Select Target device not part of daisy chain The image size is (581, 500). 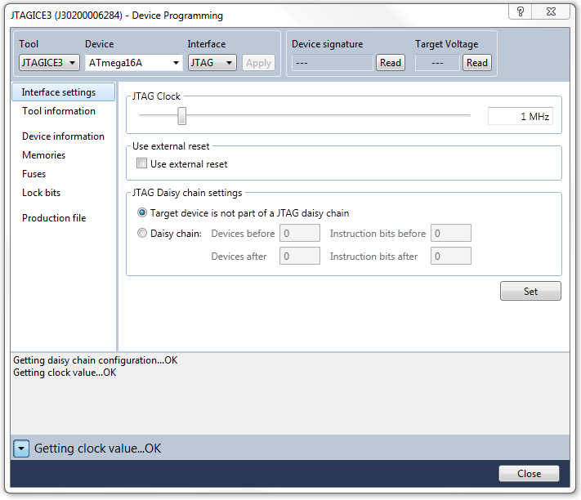click(x=143, y=213)
